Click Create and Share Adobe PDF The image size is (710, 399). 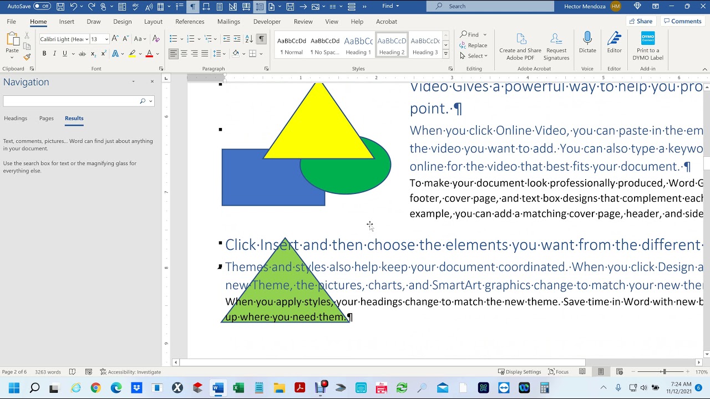[520, 47]
